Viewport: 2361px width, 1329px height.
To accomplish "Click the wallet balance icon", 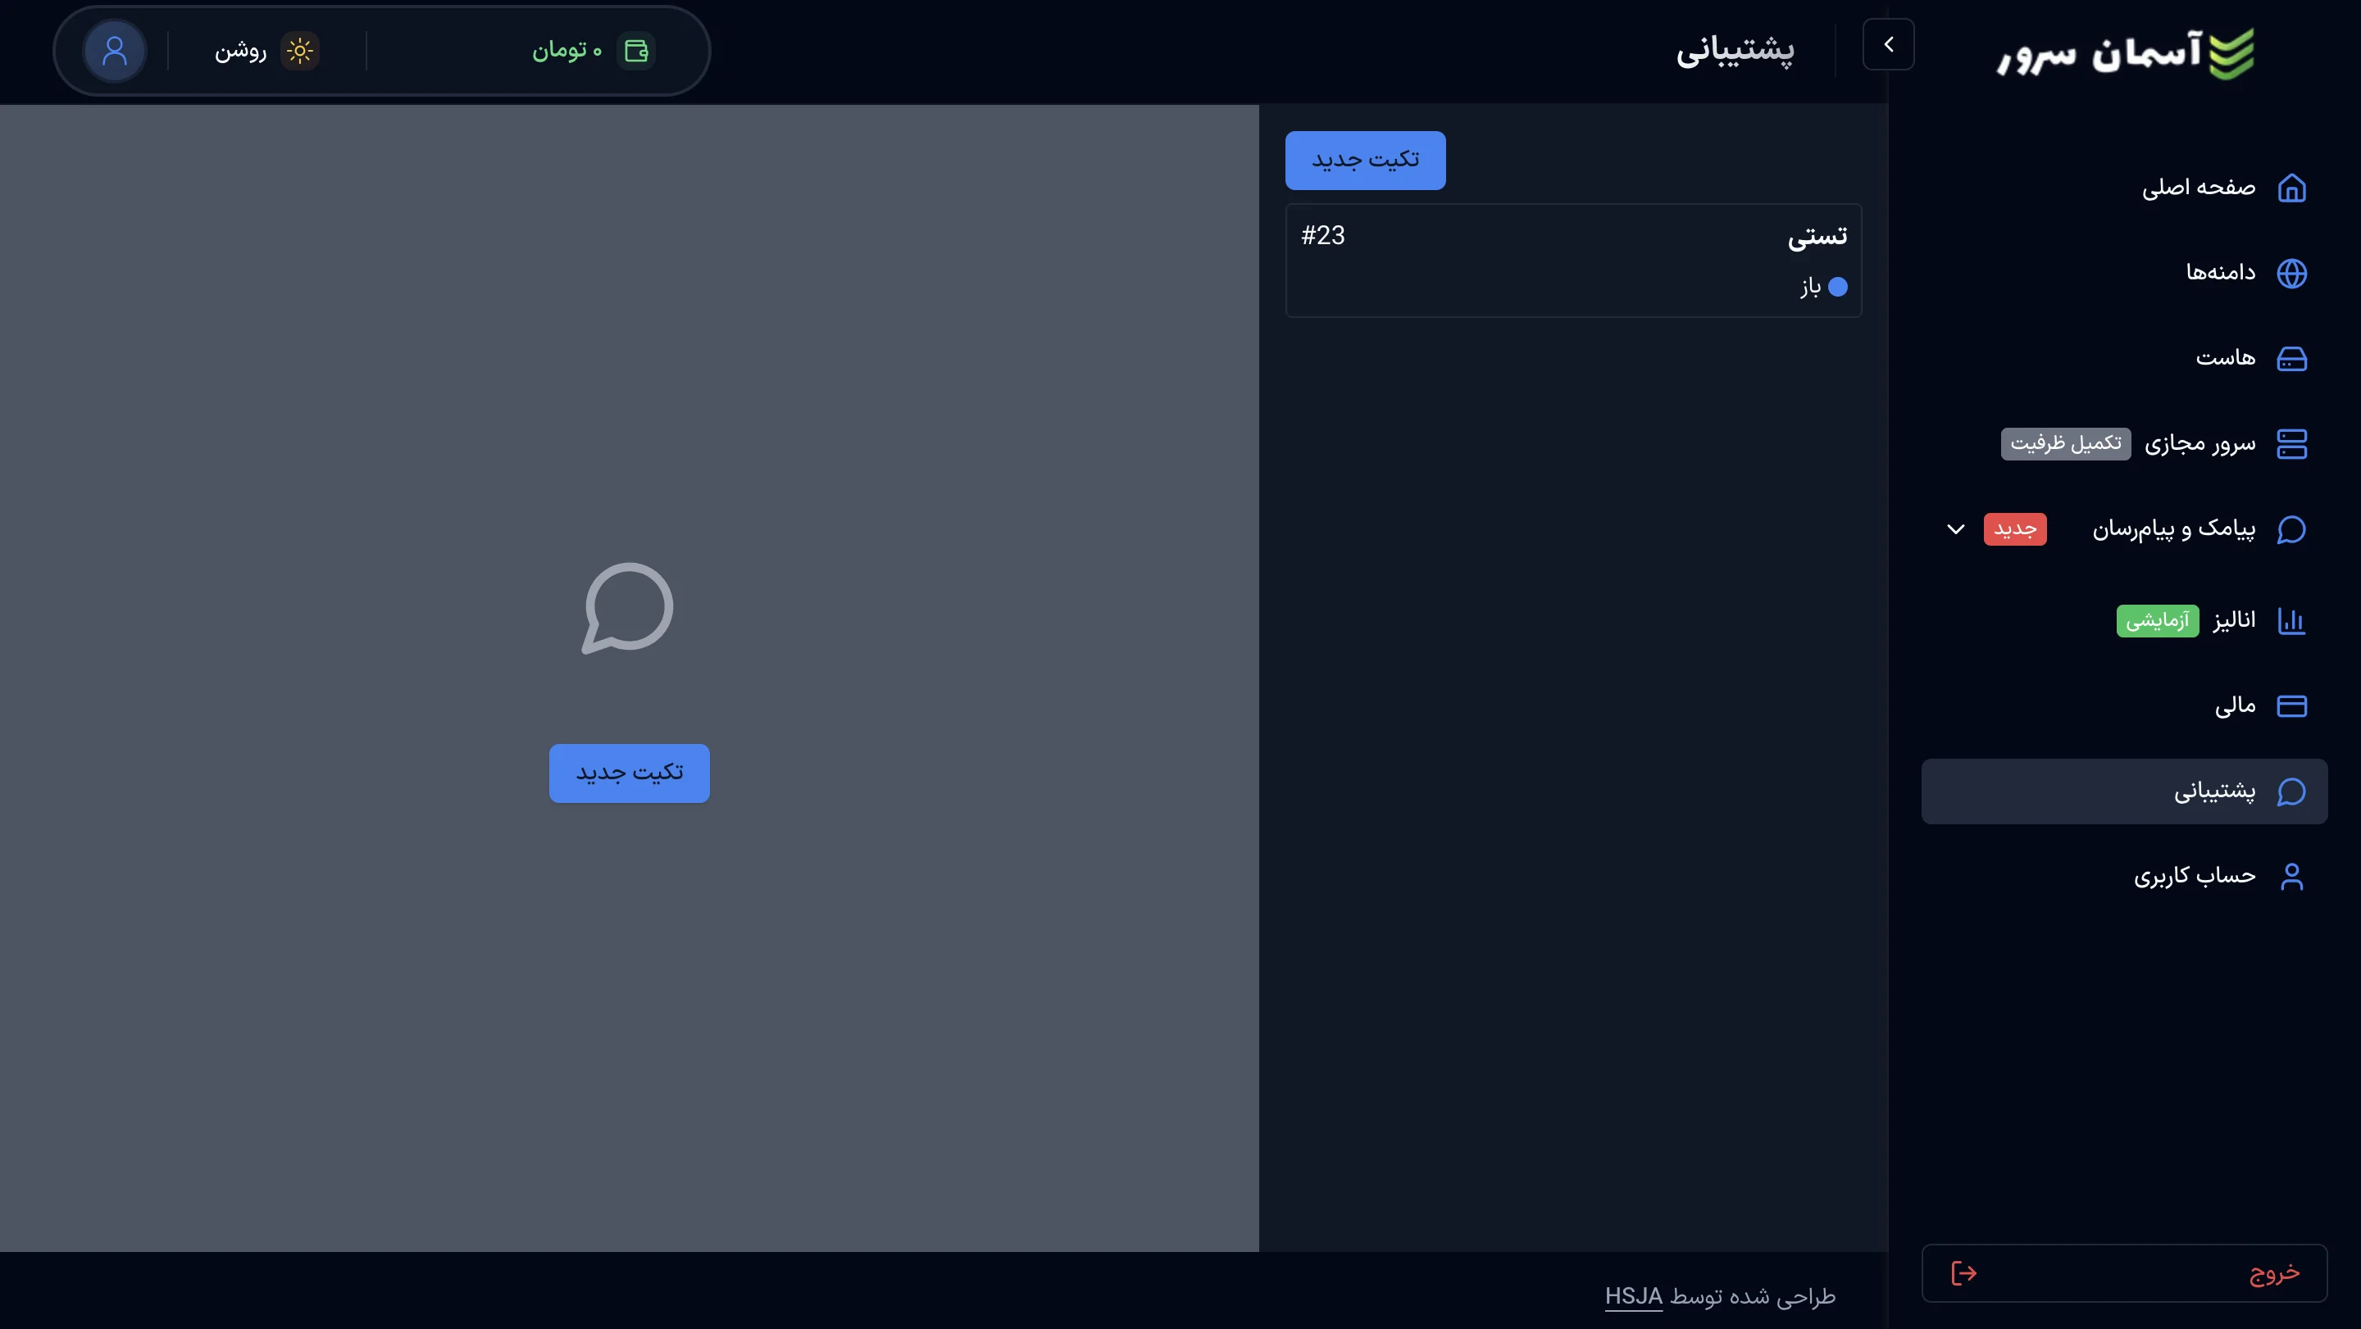I will tap(636, 50).
